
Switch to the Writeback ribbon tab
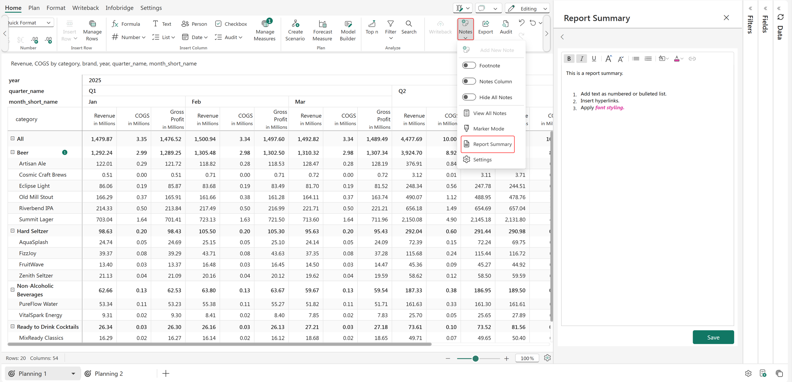click(x=85, y=8)
